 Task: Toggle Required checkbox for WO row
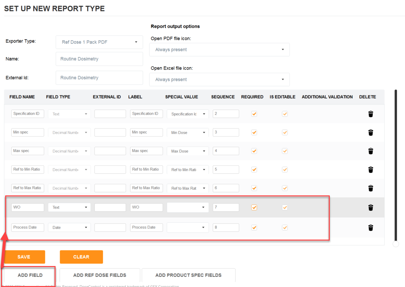pyautogui.click(x=254, y=207)
